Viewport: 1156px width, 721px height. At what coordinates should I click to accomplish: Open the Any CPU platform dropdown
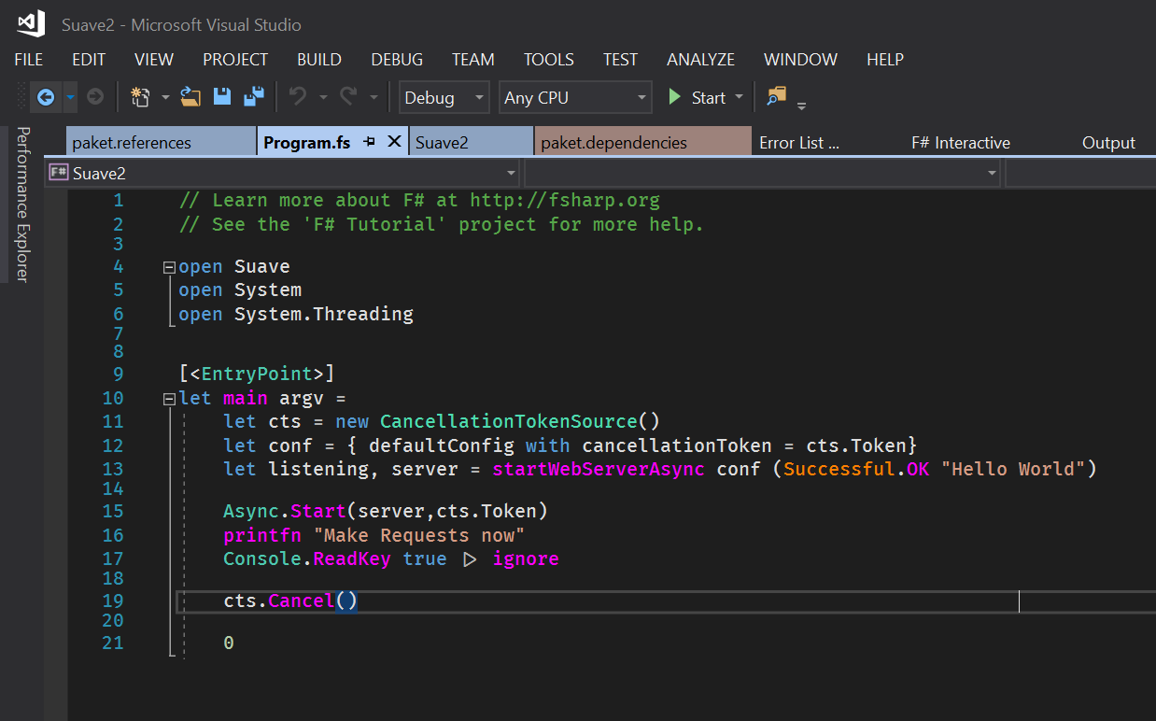click(x=574, y=97)
